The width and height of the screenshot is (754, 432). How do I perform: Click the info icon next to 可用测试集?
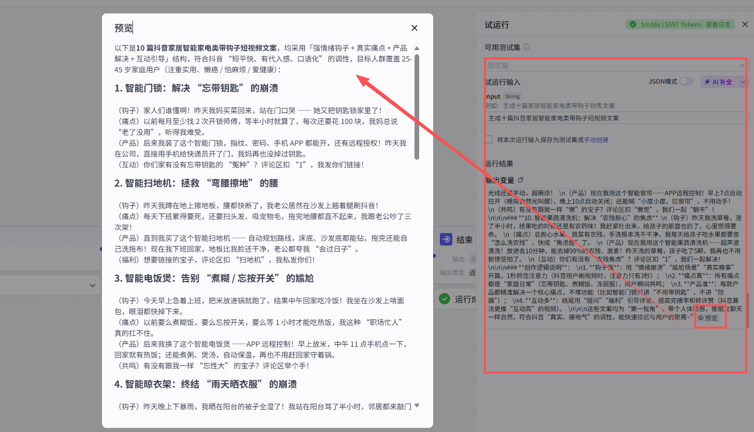pos(526,47)
